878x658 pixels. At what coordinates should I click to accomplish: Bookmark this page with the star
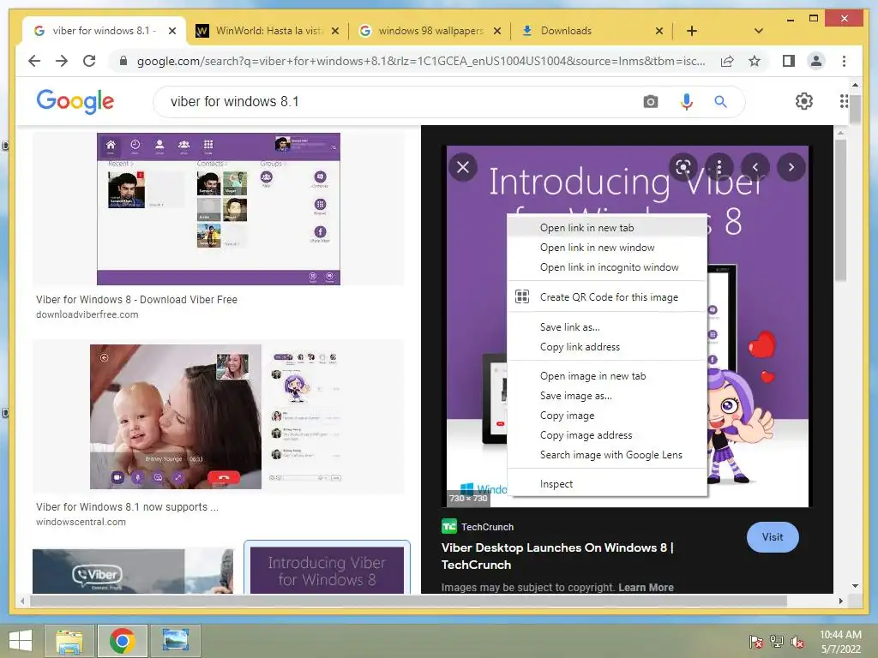[x=755, y=61]
